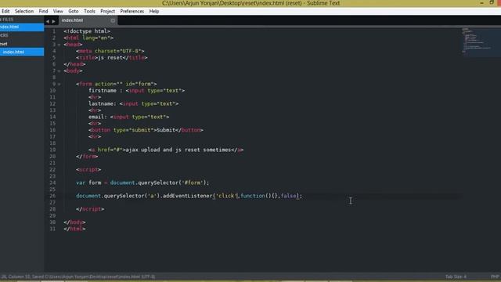Collapse the form tag fold arrow on line 9

(59, 84)
